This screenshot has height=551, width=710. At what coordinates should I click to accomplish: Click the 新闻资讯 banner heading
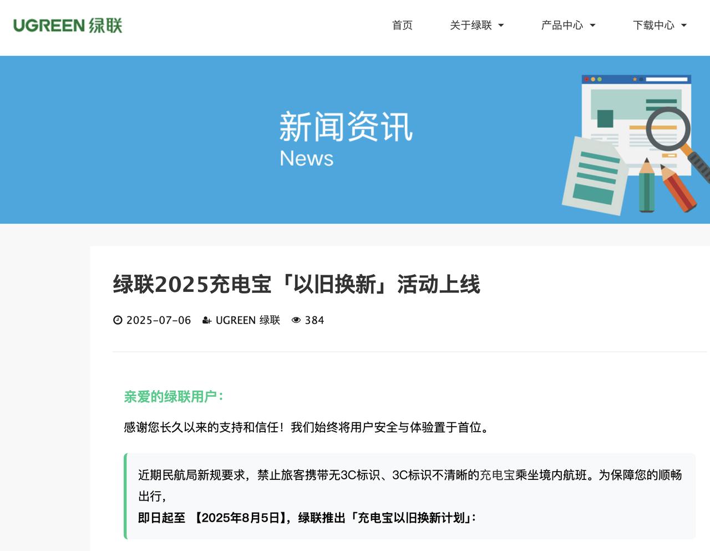[x=346, y=127]
